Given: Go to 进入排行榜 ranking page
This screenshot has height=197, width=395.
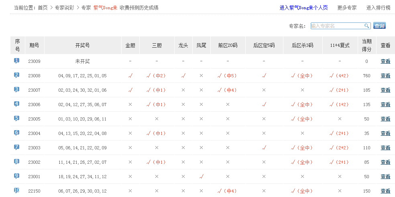Looking at the screenshot, I should pos(378,8).
